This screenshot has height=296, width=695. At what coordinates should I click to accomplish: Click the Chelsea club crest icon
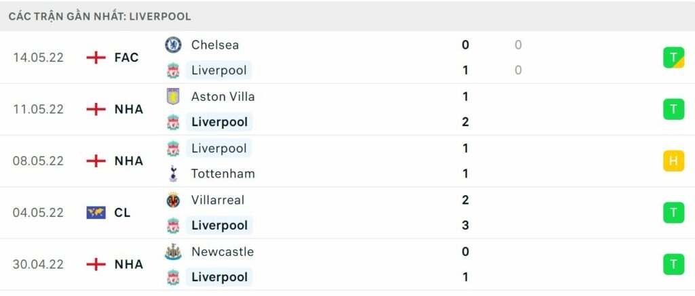click(173, 45)
